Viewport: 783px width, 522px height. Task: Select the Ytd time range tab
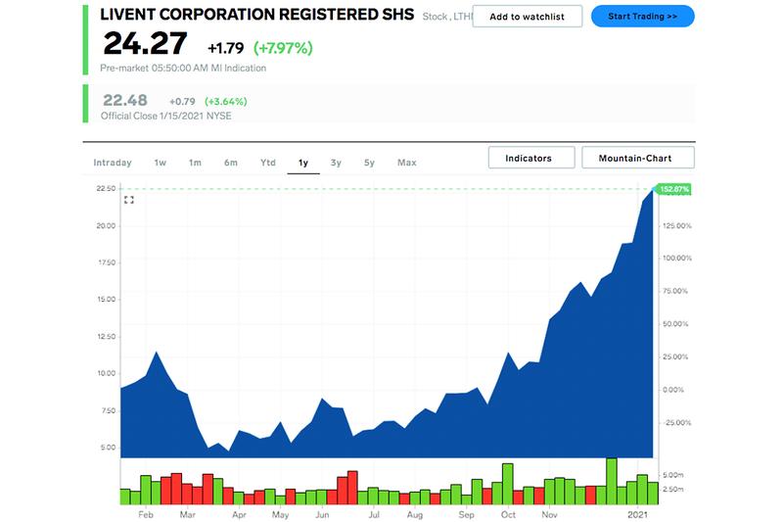point(267,163)
